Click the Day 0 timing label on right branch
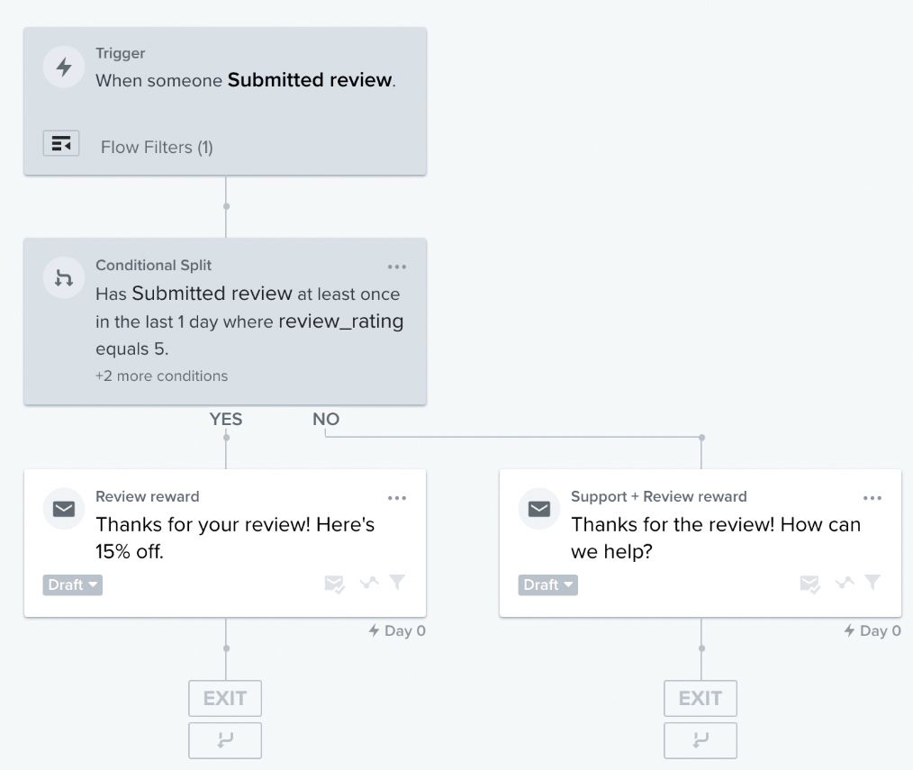This screenshot has width=913, height=770. pyautogui.click(x=872, y=630)
